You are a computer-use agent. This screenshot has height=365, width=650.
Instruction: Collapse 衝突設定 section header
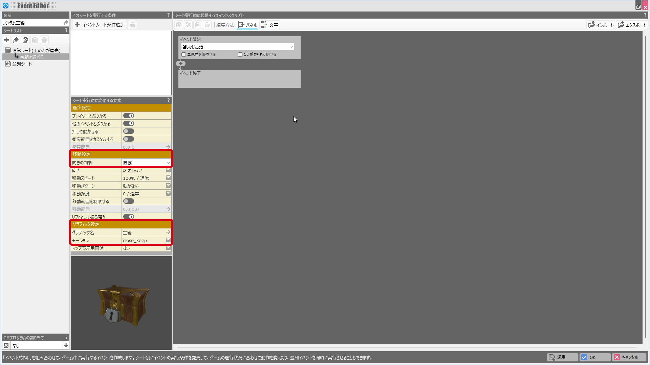tap(121, 107)
